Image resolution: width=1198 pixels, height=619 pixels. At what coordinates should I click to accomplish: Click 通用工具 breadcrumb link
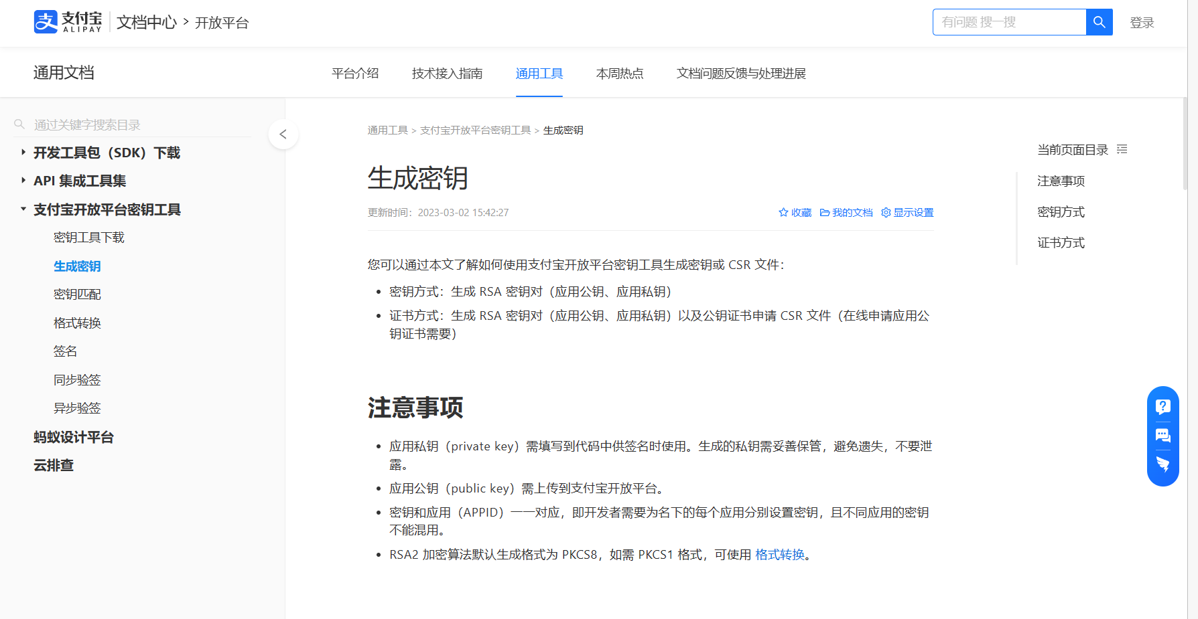[x=387, y=130]
